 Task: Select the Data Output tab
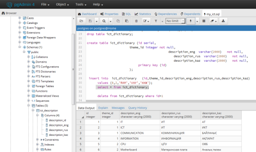click(86, 108)
